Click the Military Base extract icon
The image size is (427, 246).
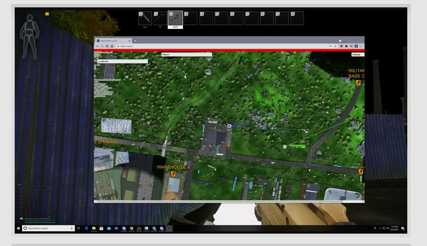click(x=358, y=82)
